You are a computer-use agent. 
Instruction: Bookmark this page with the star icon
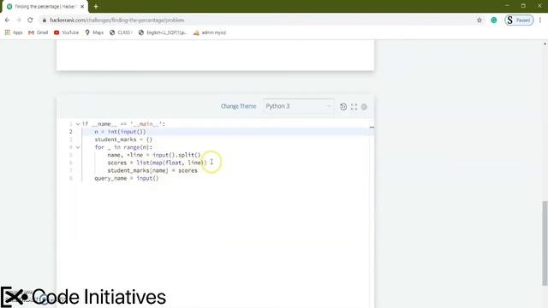479,21
